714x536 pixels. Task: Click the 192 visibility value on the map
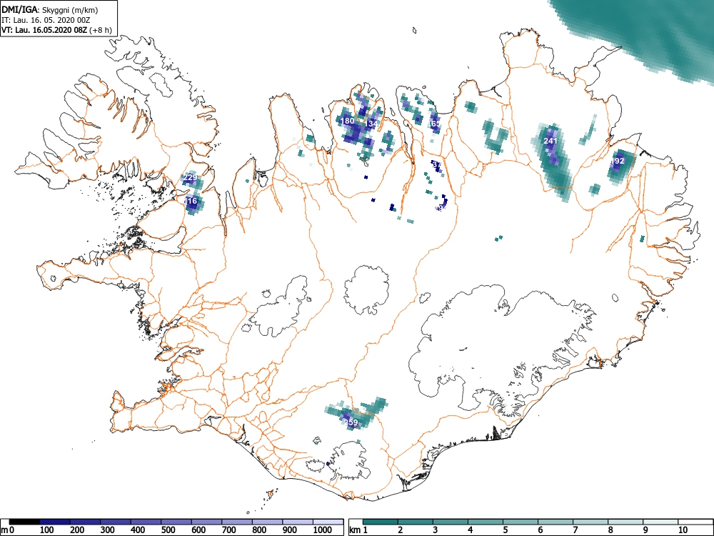(618, 161)
